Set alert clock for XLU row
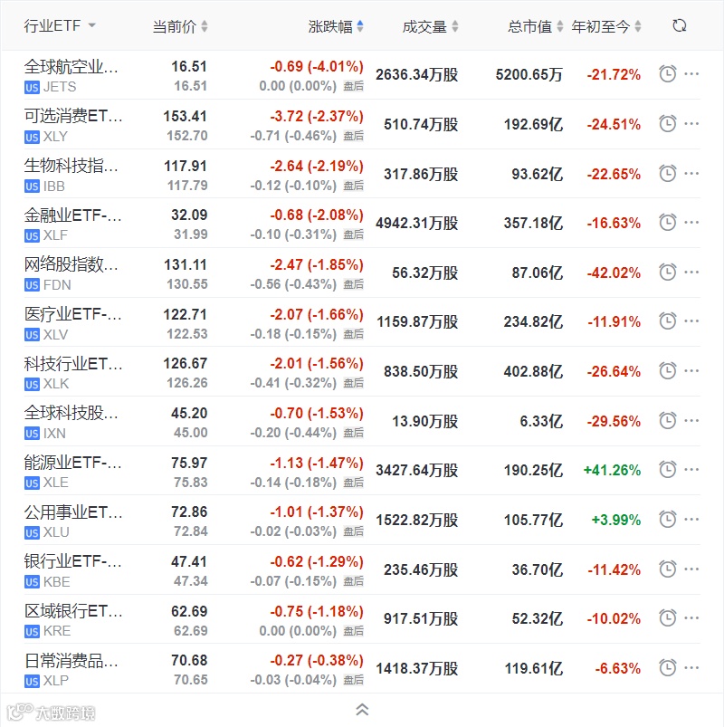 [x=668, y=520]
